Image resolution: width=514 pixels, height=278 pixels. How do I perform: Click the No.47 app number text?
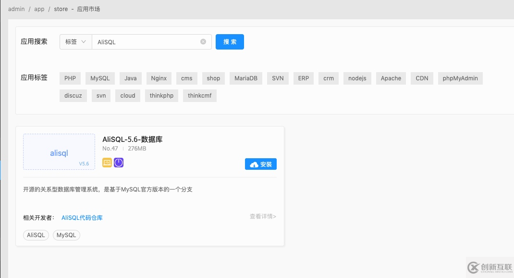(x=110, y=149)
